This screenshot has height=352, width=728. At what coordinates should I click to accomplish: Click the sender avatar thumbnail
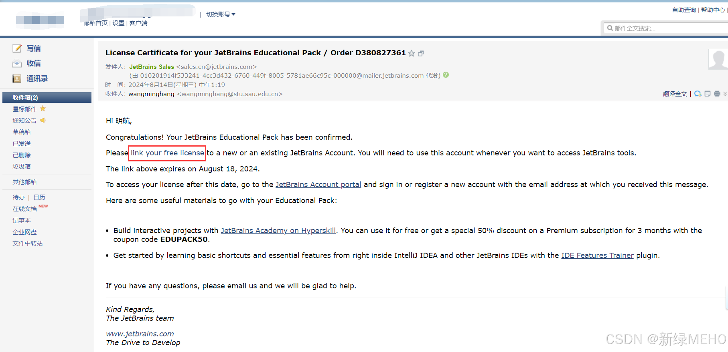pos(718,59)
